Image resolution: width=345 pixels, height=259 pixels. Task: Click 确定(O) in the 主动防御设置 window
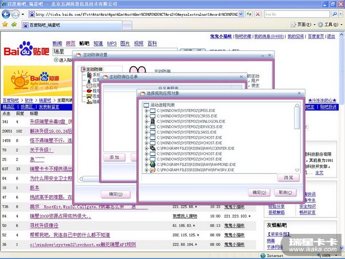(116, 194)
